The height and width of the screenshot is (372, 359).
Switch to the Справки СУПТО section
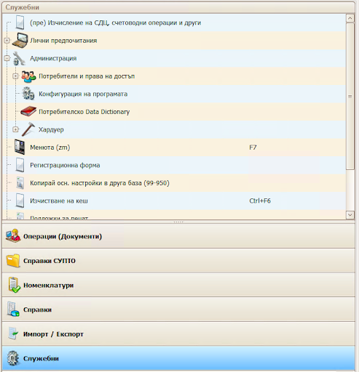[178, 261]
